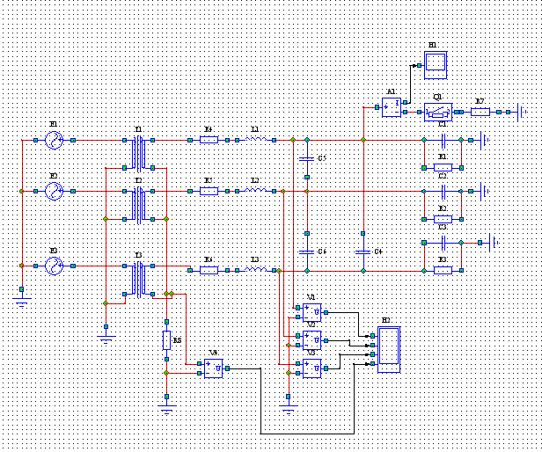Select the ground symbol after resistor R7

pyautogui.click(x=521, y=112)
